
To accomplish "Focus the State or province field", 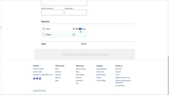I will click(52, 12).
